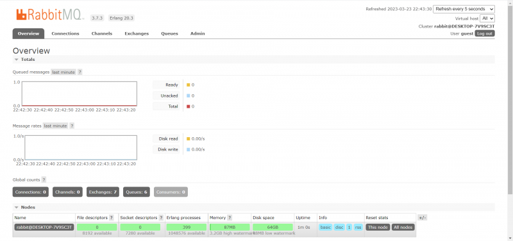Open help for Memory column
Image resolution: width=513 pixels, height=241 pixels.
230,218
